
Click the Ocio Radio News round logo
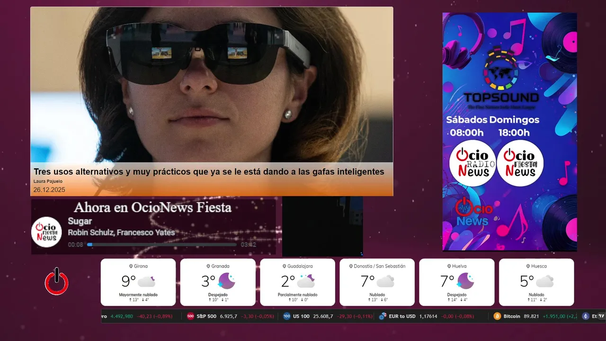click(x=472, y=163)
